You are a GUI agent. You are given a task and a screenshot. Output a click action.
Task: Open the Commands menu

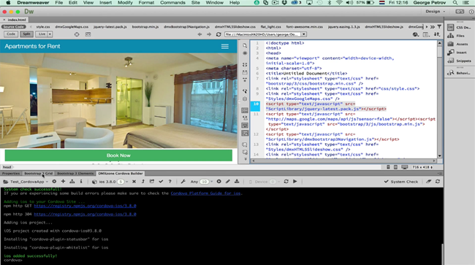tap(172, 3)
